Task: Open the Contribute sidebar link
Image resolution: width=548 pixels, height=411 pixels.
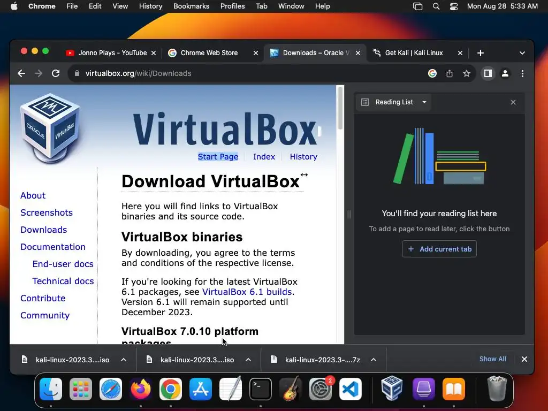Action: [x=43, y=298]
